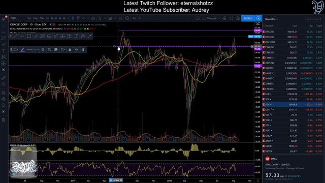The height and width of the screenshot is (183, 325).
Task: Switch to D daily timeframe
Action: (56, 18)
